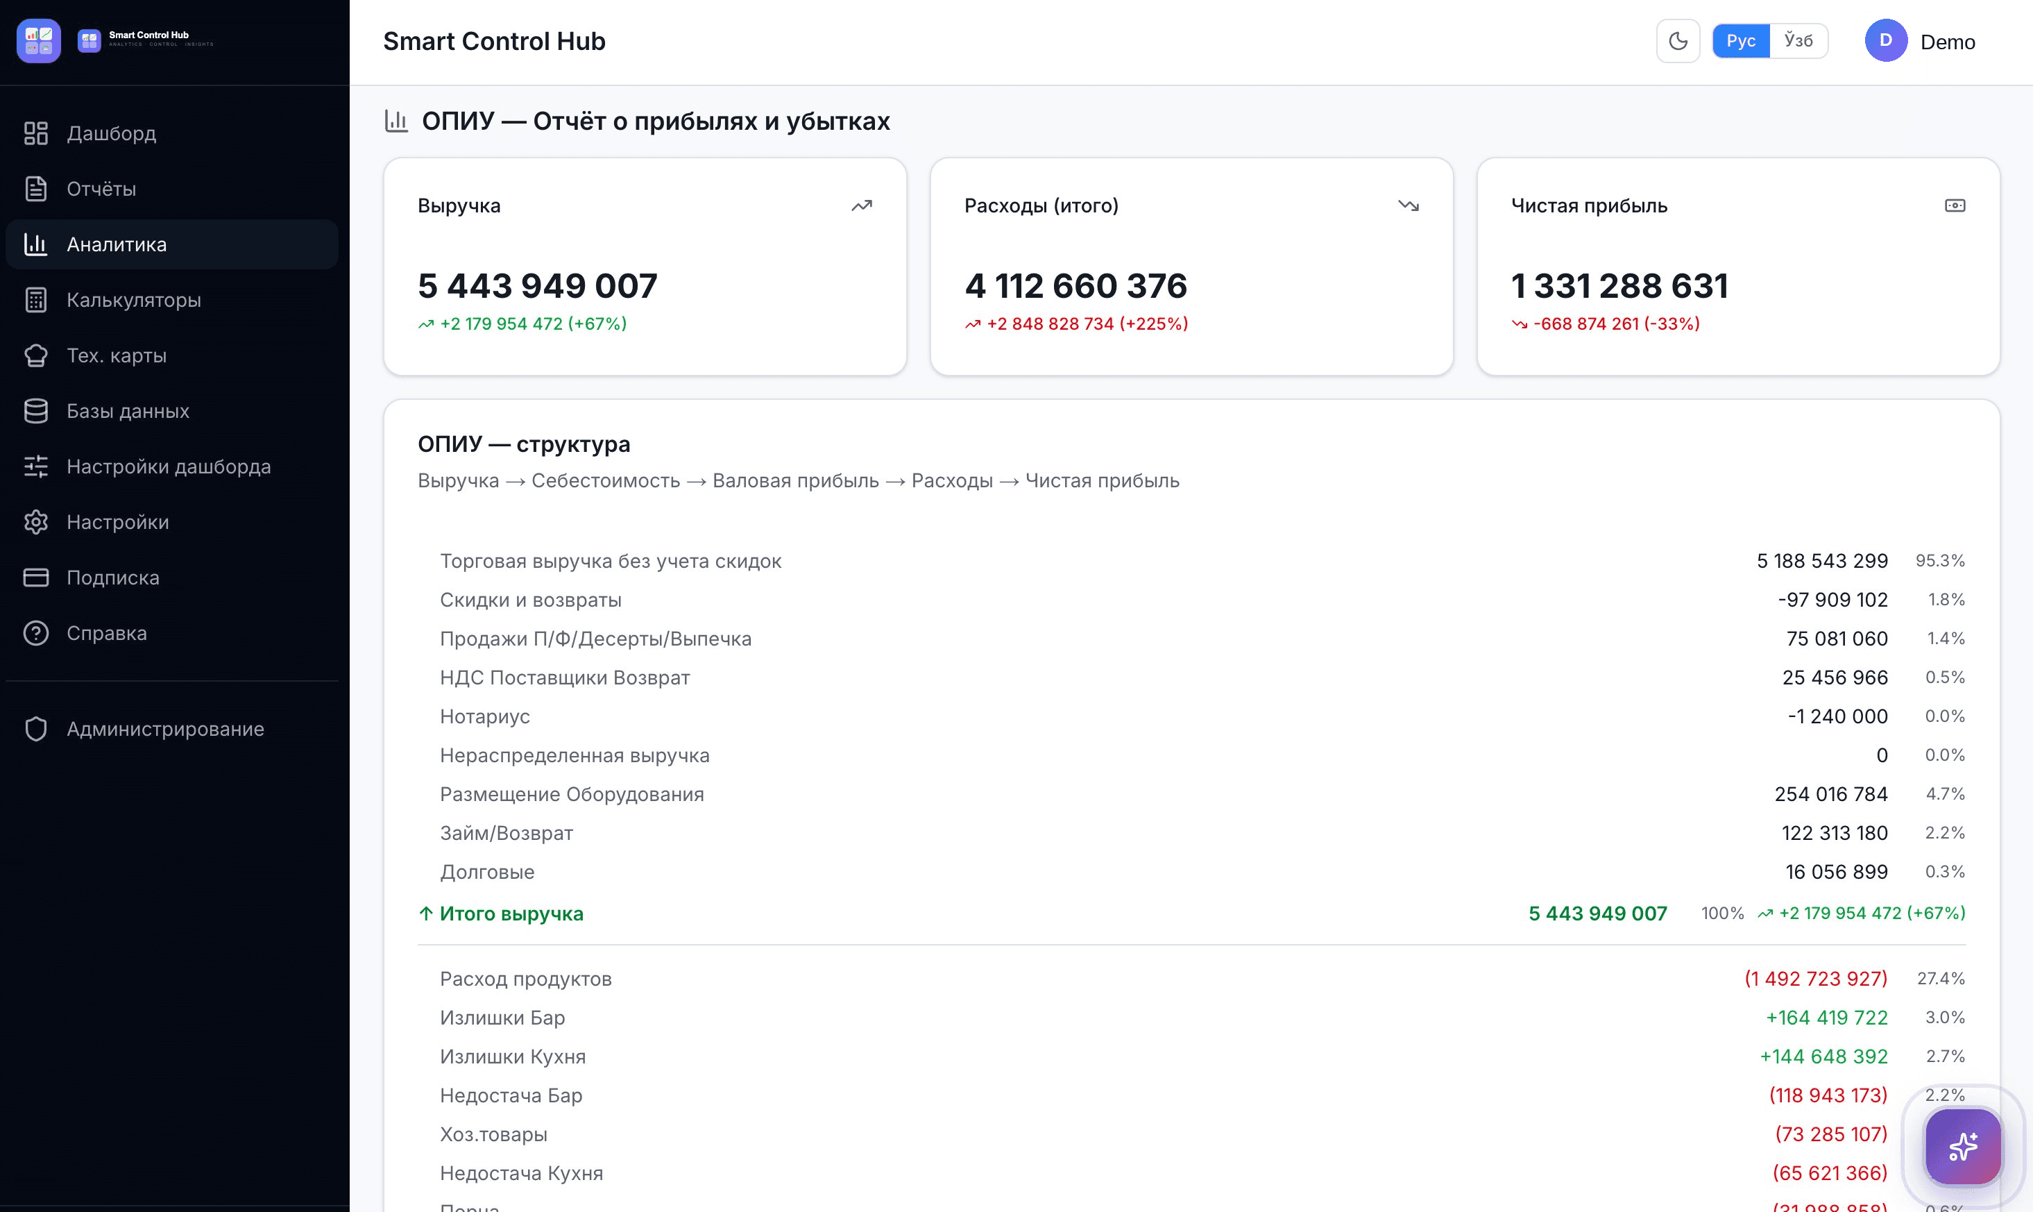This screenshot has height=1212, width=2033.
Task: Select the Расход продуктов row
Action: point(1191,979)
